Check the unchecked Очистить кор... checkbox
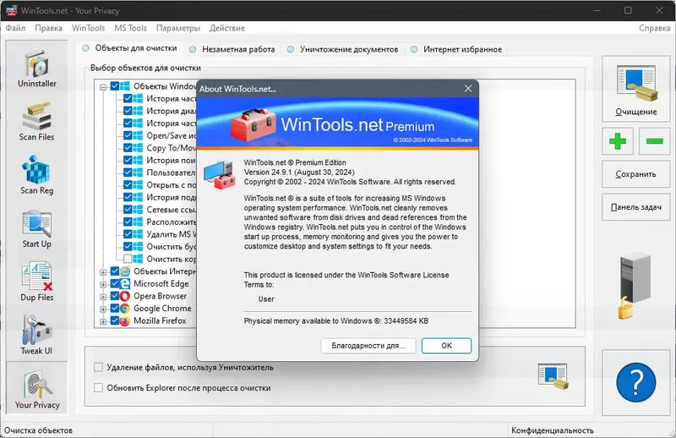676x438 pixels. 128,259
